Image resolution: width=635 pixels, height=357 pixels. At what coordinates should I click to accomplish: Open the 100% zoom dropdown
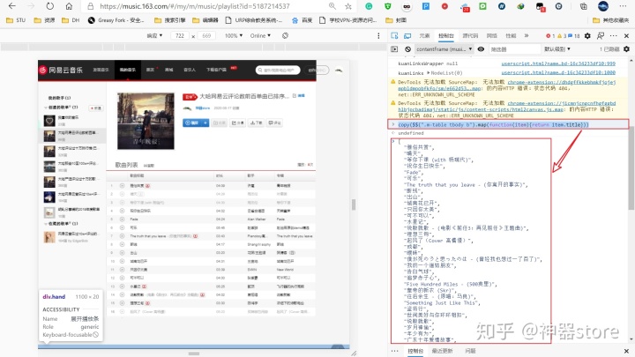(x=234, y=35)
